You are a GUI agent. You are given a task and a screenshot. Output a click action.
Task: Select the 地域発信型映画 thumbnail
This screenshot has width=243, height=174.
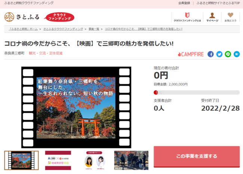tap(58, 161)
